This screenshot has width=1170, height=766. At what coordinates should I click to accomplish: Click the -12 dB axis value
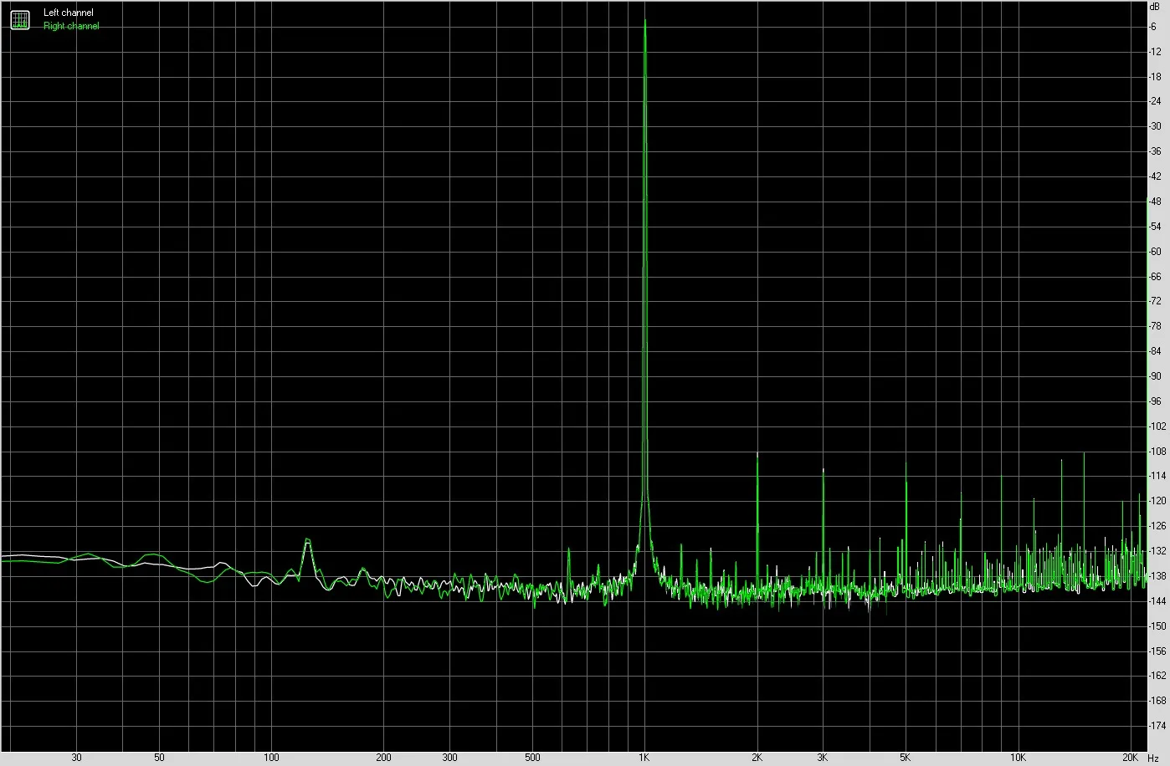1156,52
